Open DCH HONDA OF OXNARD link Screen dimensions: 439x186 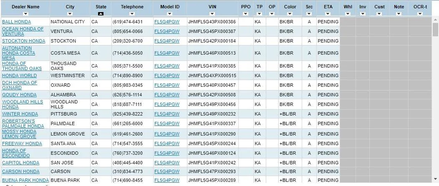coord(20,85)
